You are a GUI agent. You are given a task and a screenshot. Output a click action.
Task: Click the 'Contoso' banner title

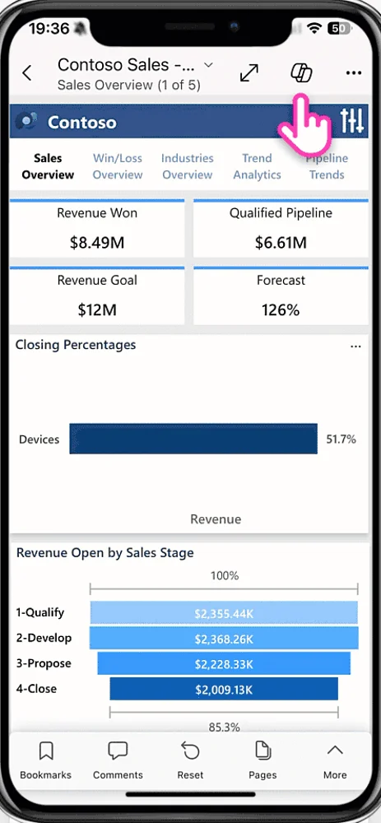[x=81, y=123]
